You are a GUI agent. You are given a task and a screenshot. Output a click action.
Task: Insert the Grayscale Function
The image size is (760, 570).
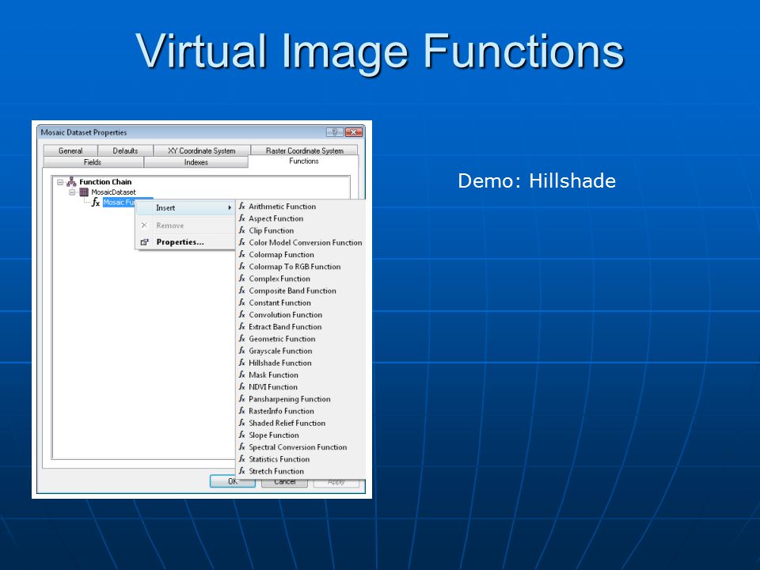301,351
